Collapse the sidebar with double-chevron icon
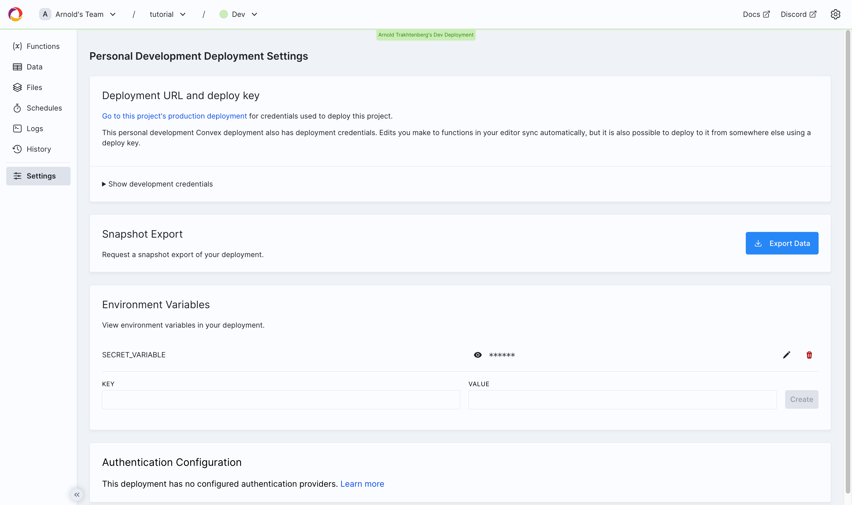The image size is (852, 505). point(77,495)
